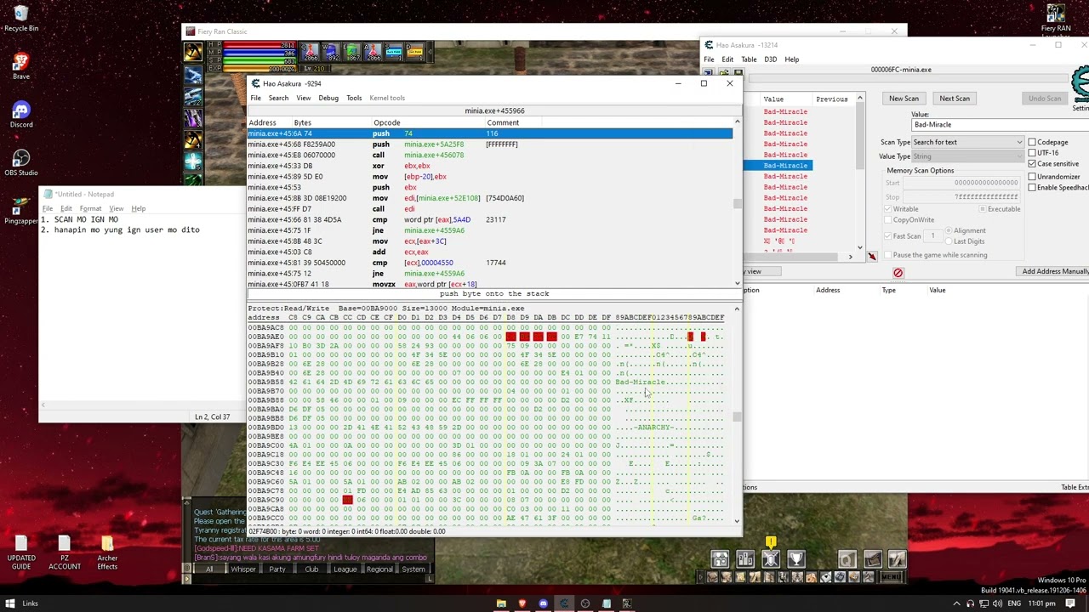Click the Opcode column header
The height and width of the screenshot is (612, 1089).
[x=386, y=123]
